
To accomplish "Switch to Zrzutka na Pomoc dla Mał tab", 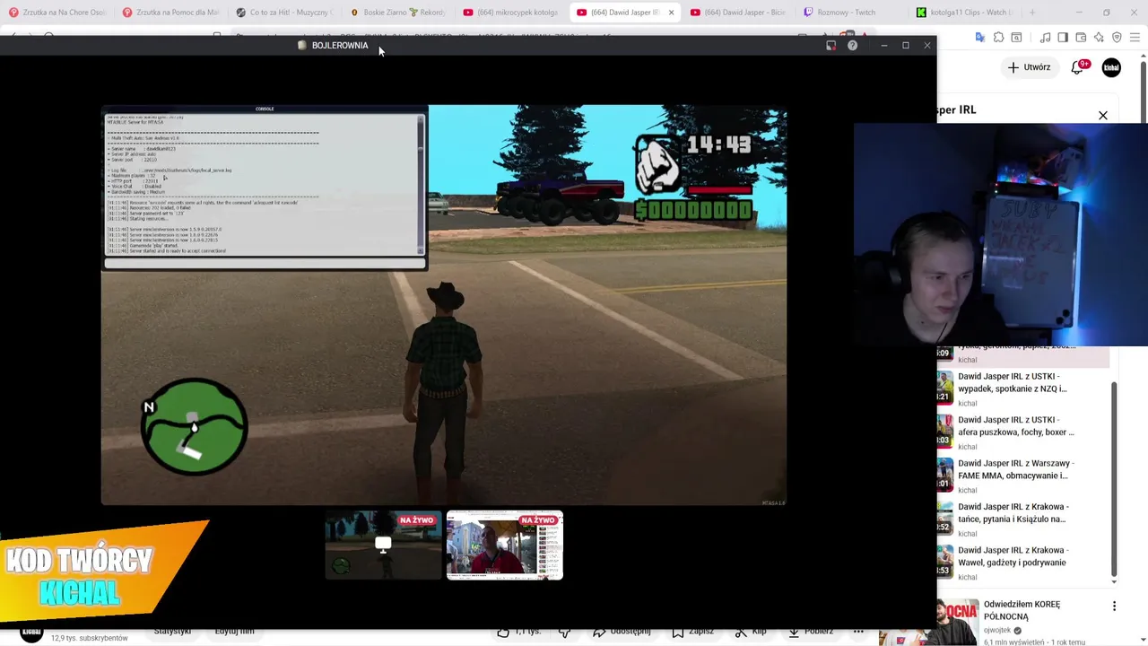I will [x=170, y=13].
